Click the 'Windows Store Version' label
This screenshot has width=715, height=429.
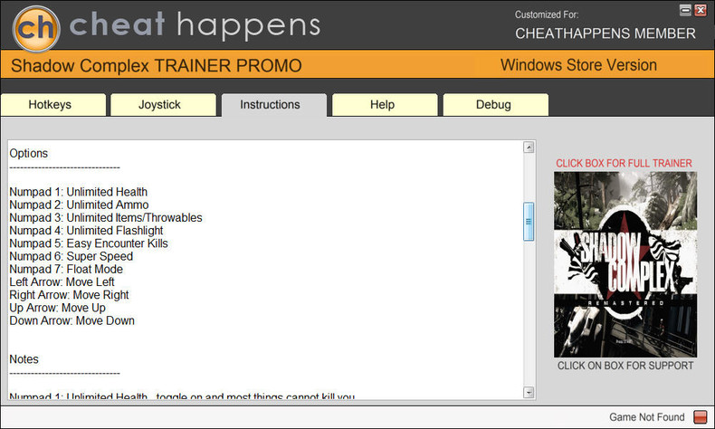pos(578,65)
